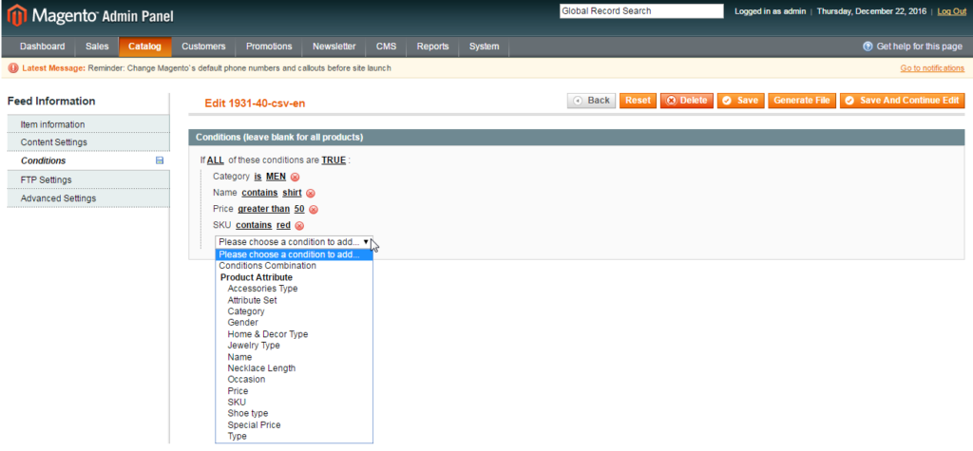Click the Global Record Search field
The image size is (973, 451).
click(x=641, y=11)
